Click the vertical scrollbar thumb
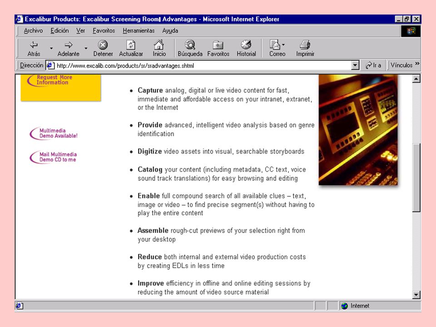Viewport: 436px width, 327px height. coord(416,178)
